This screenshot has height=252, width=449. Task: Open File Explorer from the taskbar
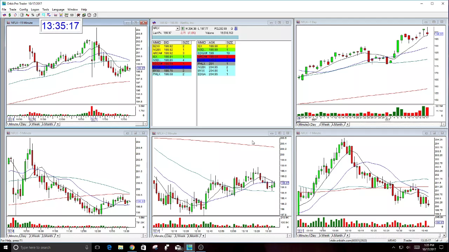click(120, 247)
